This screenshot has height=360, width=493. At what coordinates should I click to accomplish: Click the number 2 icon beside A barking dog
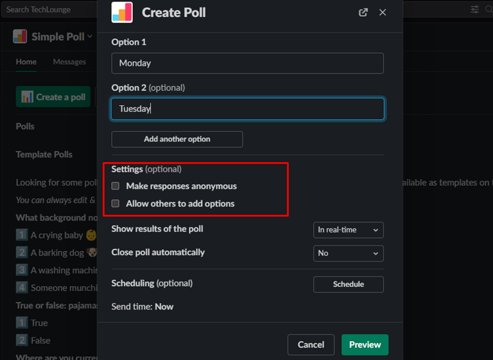22,252
